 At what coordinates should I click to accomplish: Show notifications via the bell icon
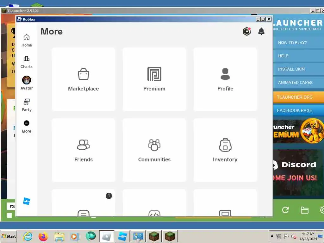261,31
